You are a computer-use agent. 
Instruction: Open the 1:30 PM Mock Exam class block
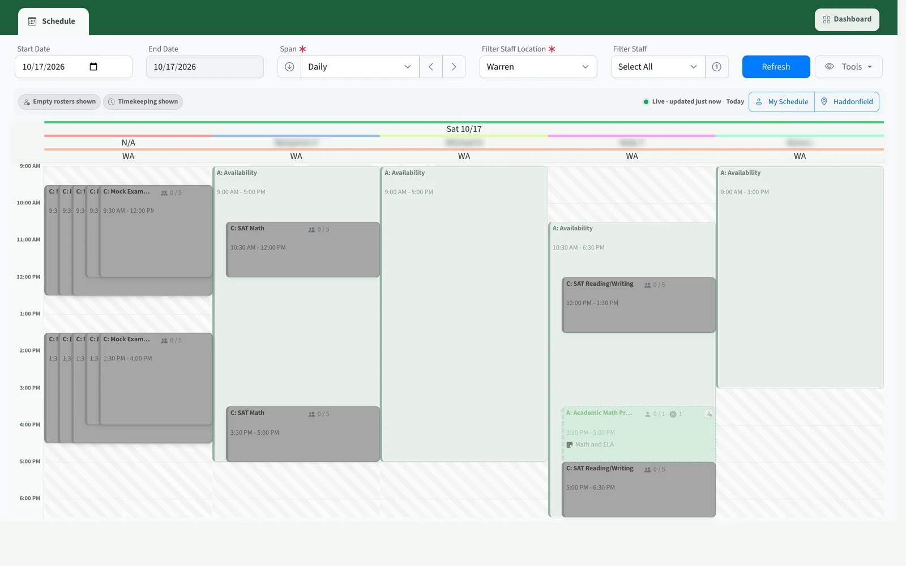pyautogui.click(x=155, y=379)
